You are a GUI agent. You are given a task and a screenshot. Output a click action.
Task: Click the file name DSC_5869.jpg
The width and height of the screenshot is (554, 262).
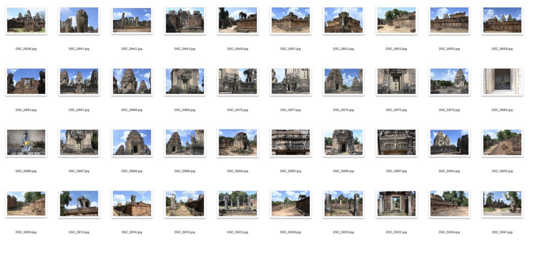[x=185, y=110]
